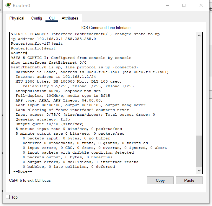212x206 pixels.
Task: Click the 'Last input 00:00:08' line
Action: coord(80,105)
